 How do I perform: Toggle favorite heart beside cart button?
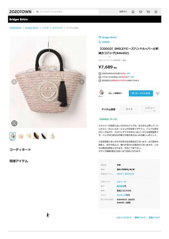point(157,93)
